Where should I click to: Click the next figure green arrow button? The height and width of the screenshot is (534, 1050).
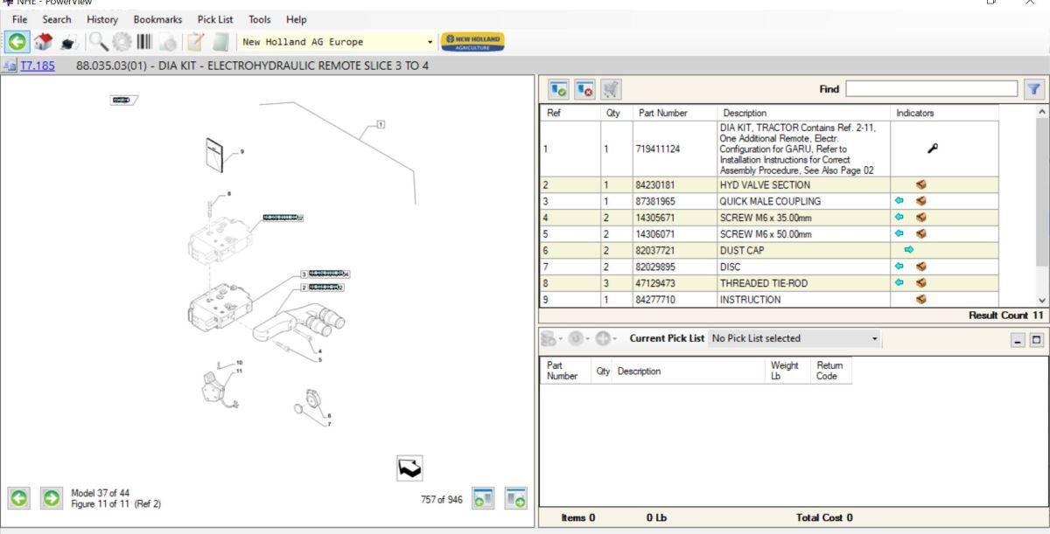tap(51, 499)
